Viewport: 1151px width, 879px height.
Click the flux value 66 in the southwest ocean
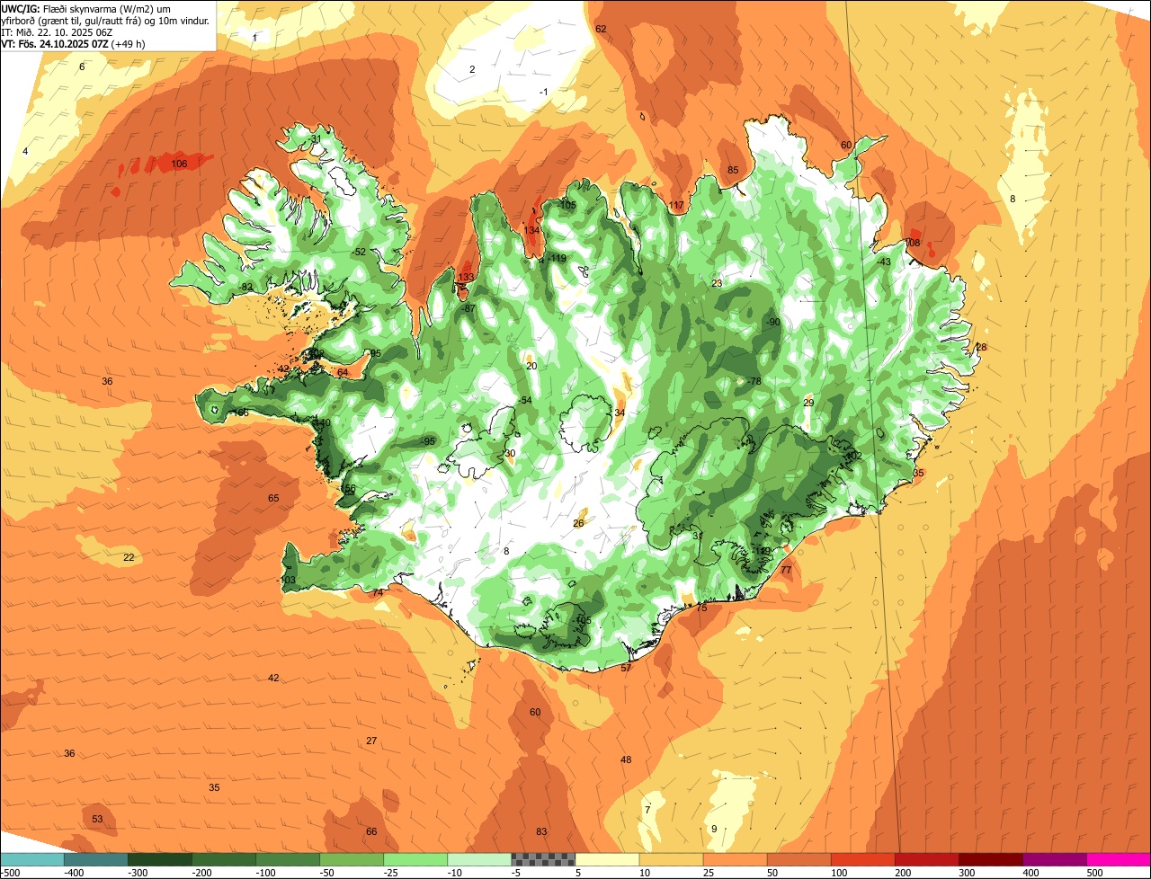[x=371, y=831]
